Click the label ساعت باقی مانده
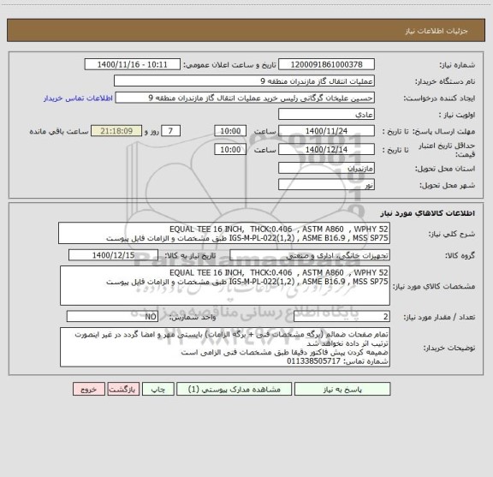Viewport: 493px width, 477px height. 59,131
